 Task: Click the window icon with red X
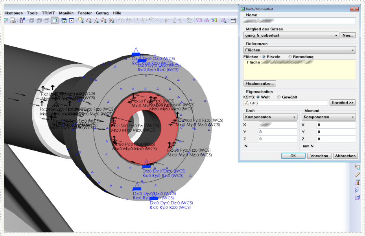click(x=72, y=20)
